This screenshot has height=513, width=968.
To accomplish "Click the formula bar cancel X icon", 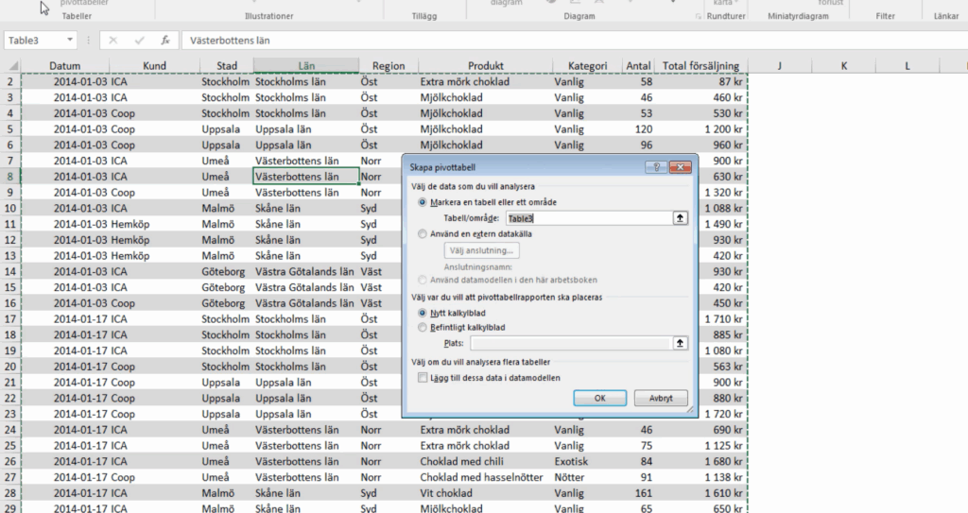I will click(x=112, y=41).
